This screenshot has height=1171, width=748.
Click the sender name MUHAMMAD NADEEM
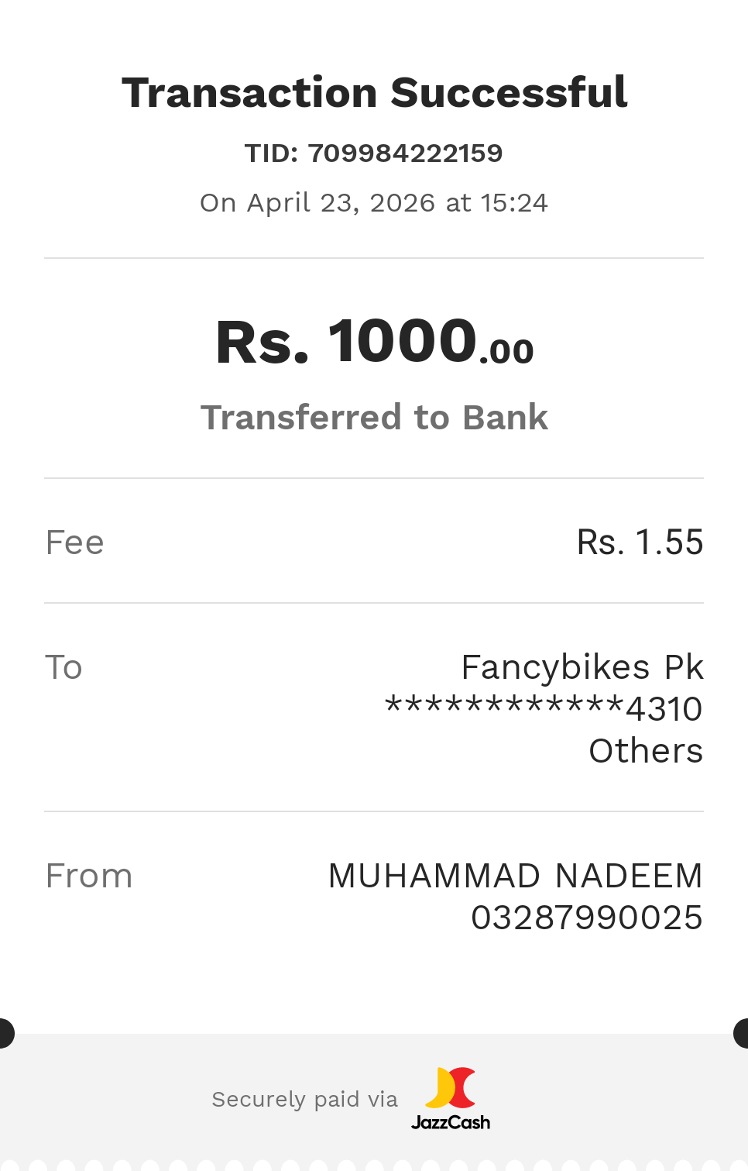515,876
